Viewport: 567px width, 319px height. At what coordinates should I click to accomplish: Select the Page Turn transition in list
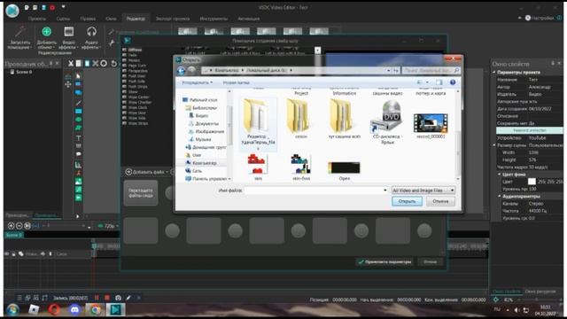point(137,66)
